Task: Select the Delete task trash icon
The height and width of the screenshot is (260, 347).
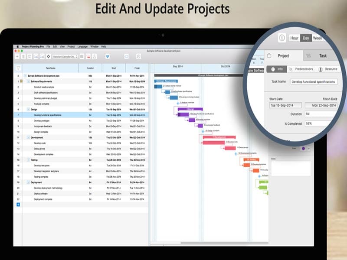Action: point(23,56)
